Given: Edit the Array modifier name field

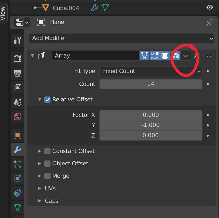Looking at the screenshot, I should [x=95, y=56].
